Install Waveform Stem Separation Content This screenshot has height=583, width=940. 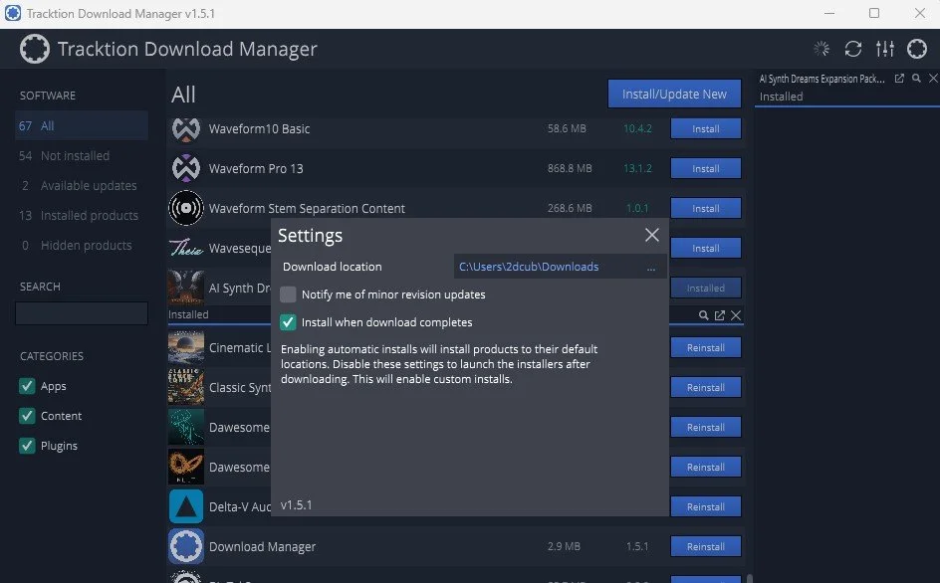click(x=706, y=209)
